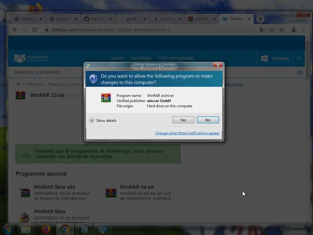Click No in User Account Control dialog

point(208,120)
